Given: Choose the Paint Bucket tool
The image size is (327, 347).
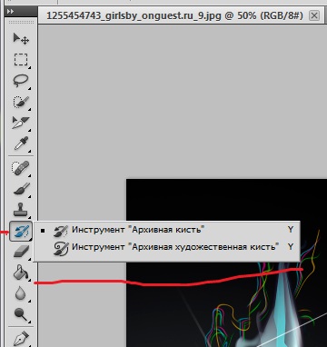Looking at the screenshot, I should (x=21, y=272).
